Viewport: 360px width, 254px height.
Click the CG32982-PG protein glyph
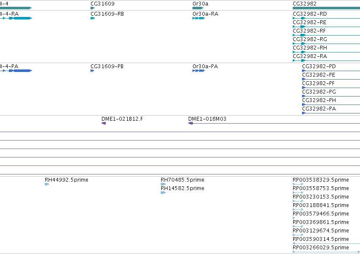(331, 96)
